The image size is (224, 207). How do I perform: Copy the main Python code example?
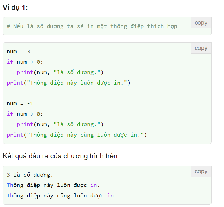pos(201,48)
